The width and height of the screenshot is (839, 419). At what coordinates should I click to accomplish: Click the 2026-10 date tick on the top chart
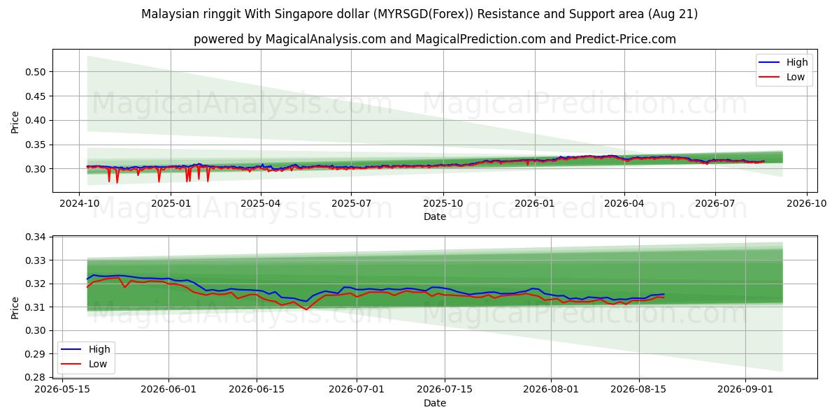pos(807,203)
